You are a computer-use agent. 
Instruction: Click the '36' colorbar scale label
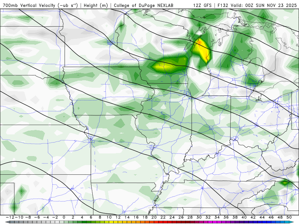click(226, 217)
